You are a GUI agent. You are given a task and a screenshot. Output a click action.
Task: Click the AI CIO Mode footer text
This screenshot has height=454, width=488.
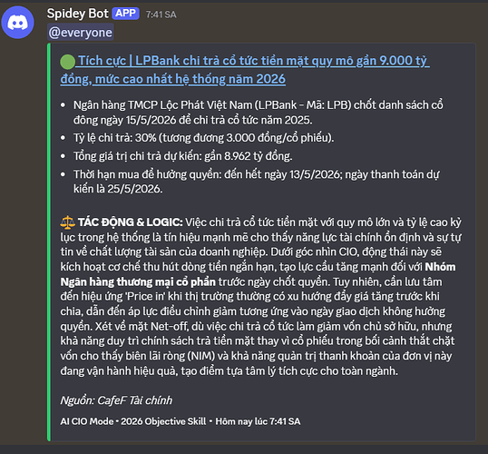pyautogui.click(x=87, y=421)
